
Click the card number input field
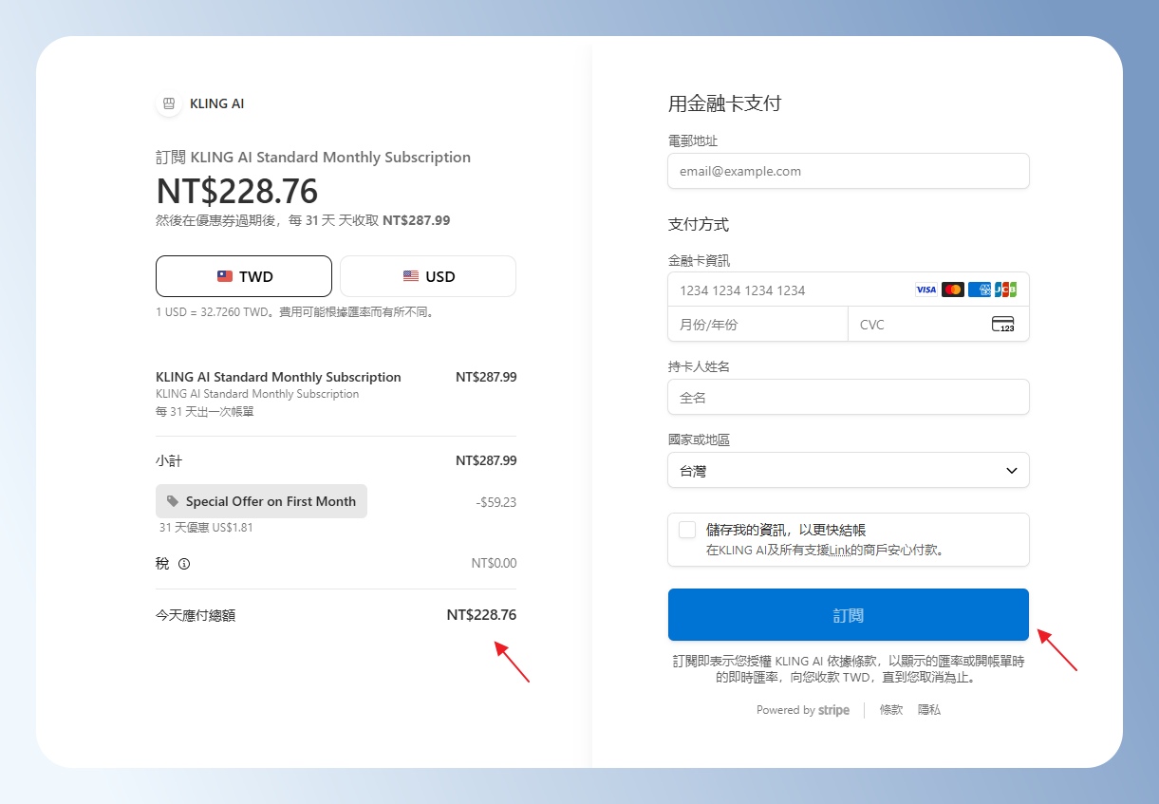coord(788,290)
